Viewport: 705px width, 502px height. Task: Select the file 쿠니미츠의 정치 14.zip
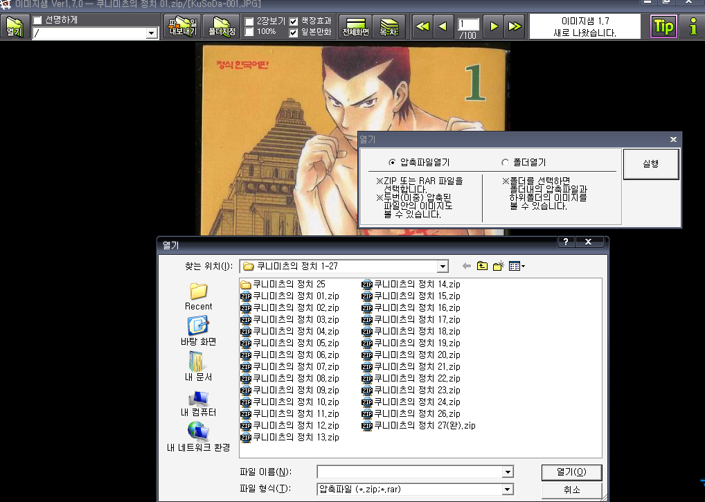tap(411, 284)
